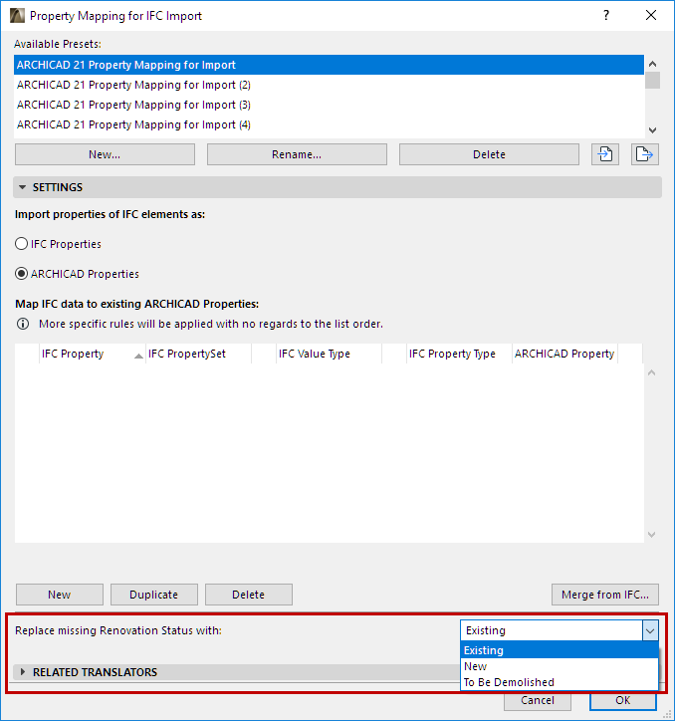Click the Duplicate rule button
Screen dimensions: 675x721
154,595
